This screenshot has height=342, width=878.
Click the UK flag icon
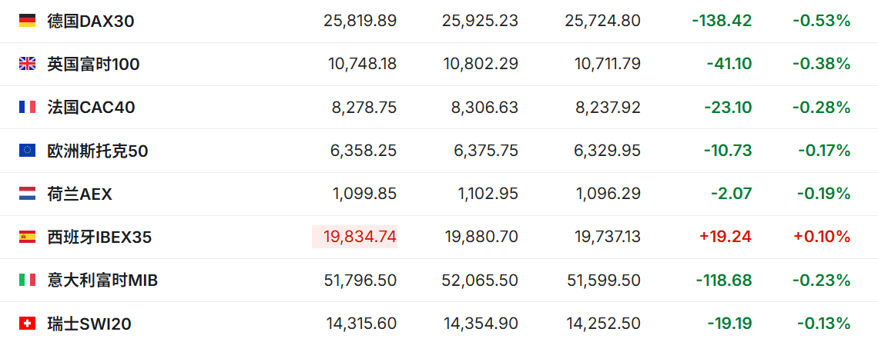[28, 65]
